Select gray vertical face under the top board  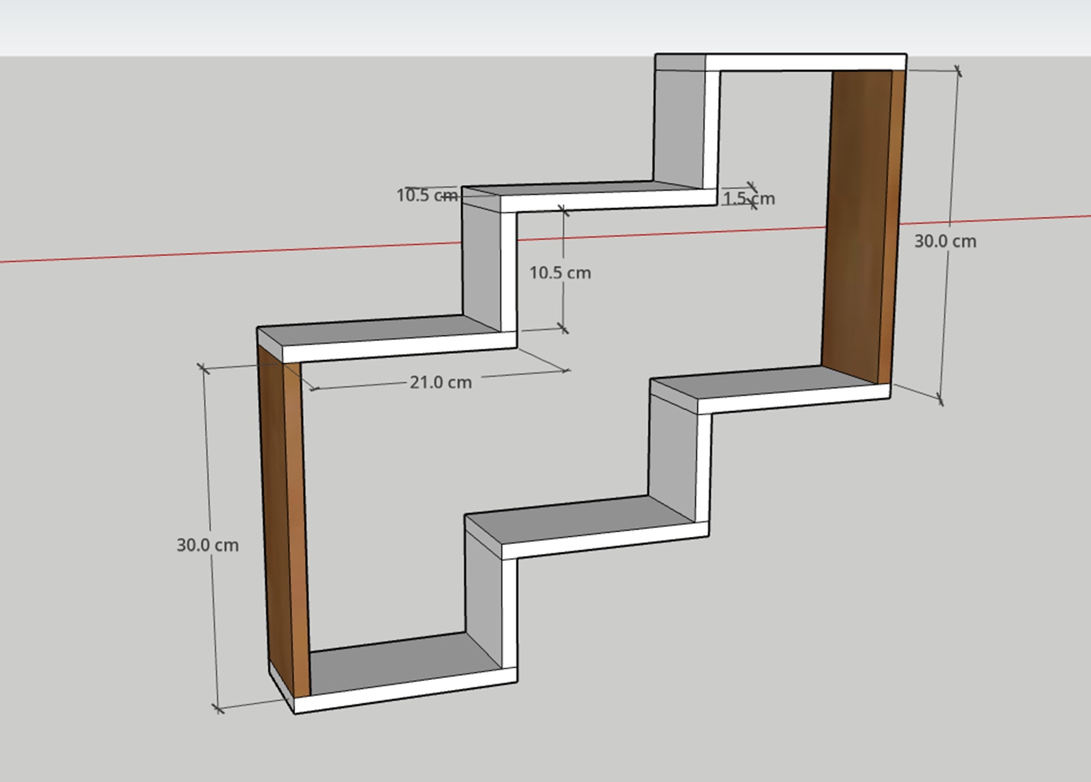pyautogui.click(x=678, y=126)
